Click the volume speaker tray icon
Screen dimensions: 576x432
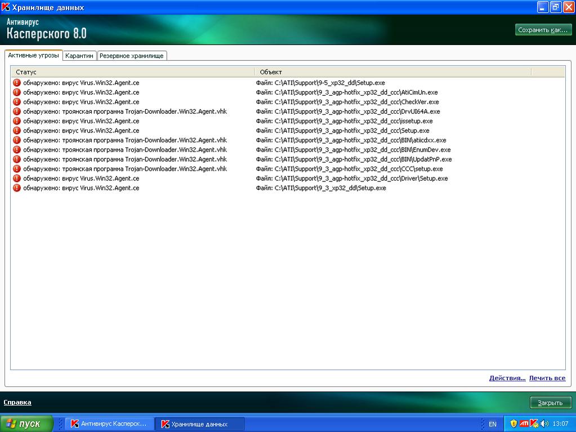pos(544,424)
